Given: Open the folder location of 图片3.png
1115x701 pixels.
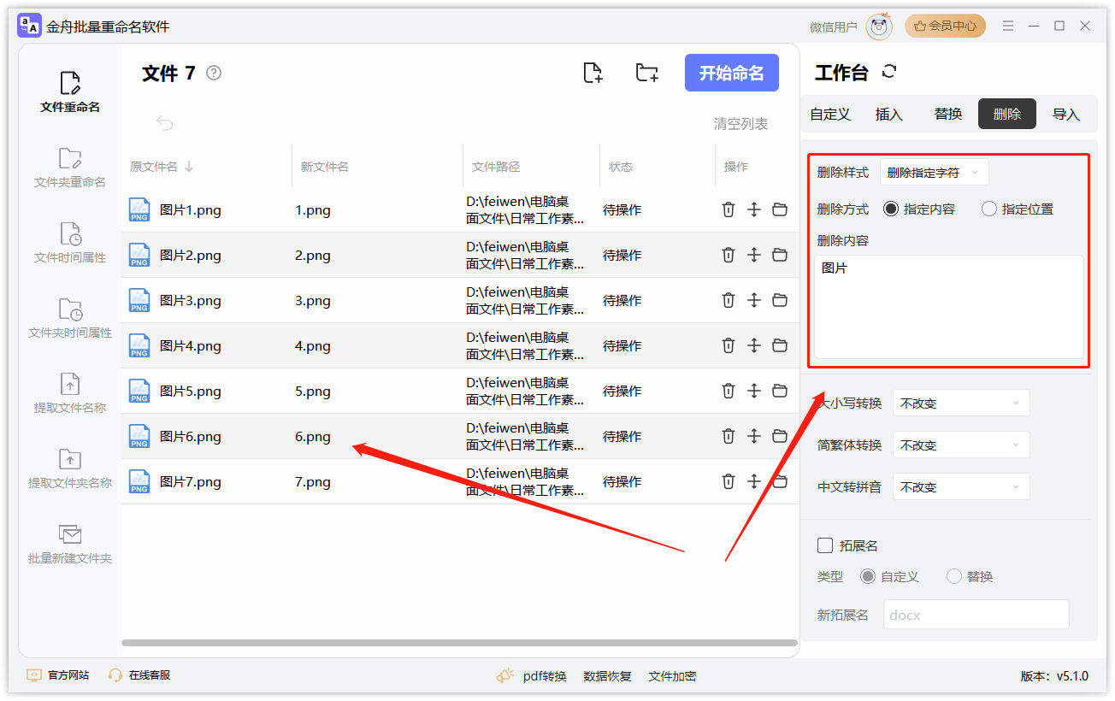Looking at the screenshot, I should click(x=780, y=300).
